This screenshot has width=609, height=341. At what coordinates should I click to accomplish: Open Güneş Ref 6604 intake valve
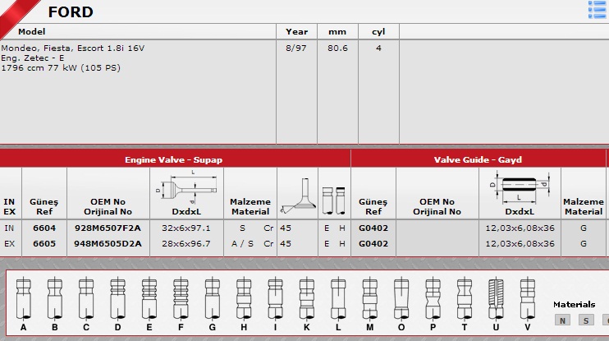(44, 228)
